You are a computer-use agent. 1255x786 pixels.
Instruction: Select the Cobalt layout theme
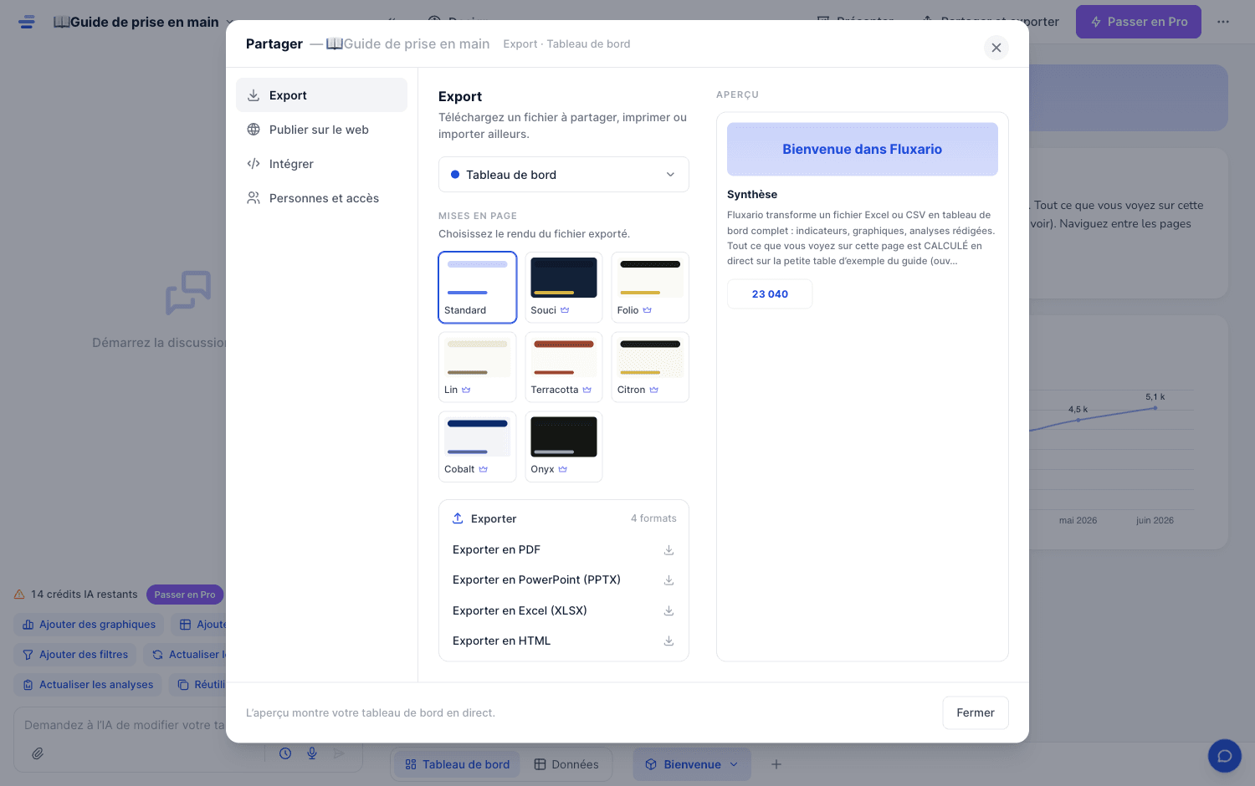click(478, 447)
